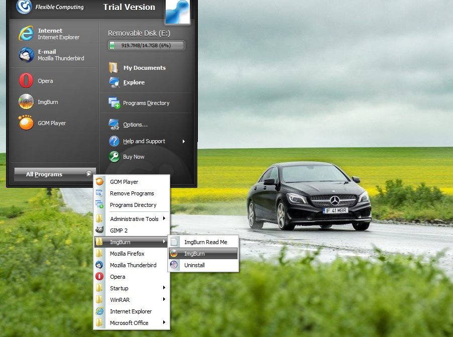The image size is (453, 337).
Task: Click the All Programs arrow button
Action: click(89, 174)
